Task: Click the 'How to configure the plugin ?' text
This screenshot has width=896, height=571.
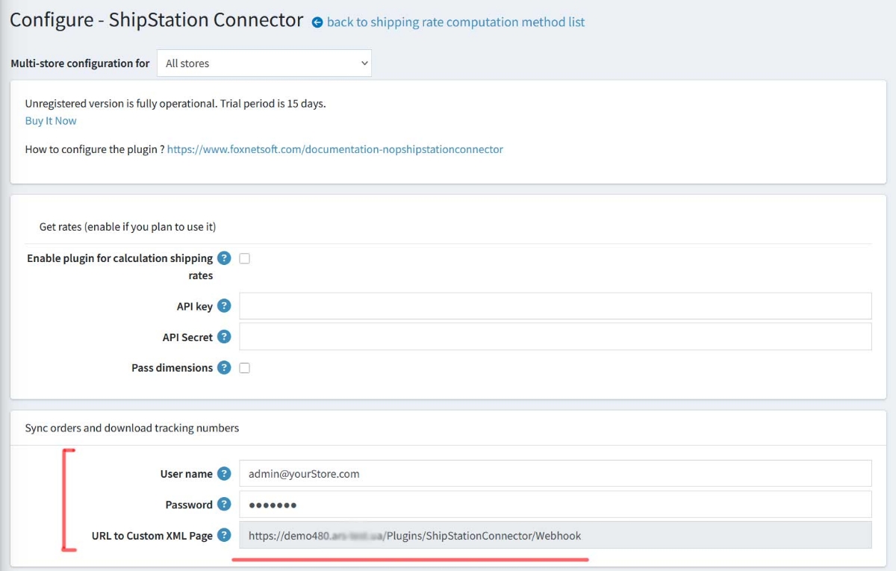Action: [95, 149]
